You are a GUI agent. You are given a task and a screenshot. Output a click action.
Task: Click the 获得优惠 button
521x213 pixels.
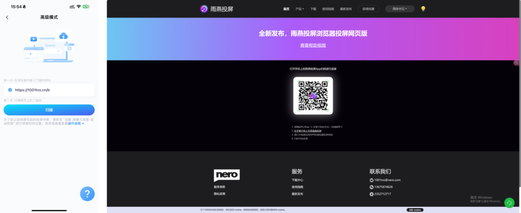pyautogui.click(x=368, y=9)
